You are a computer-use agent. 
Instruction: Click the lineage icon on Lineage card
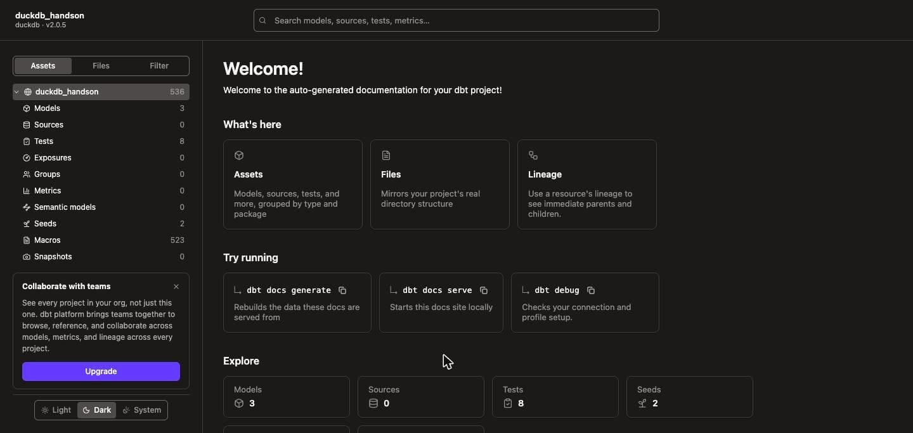pos(533,155)
